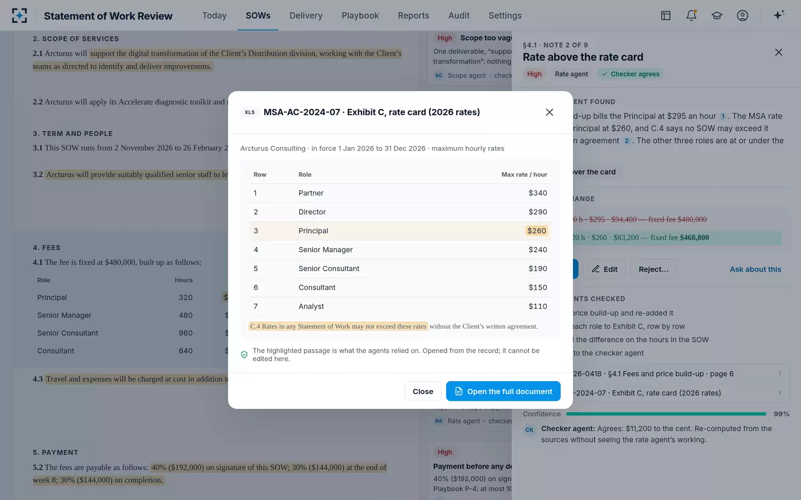Viewport: 801px width, 500px height.
Task: Open the Reject... options
Action: click(x=654, y=269)
